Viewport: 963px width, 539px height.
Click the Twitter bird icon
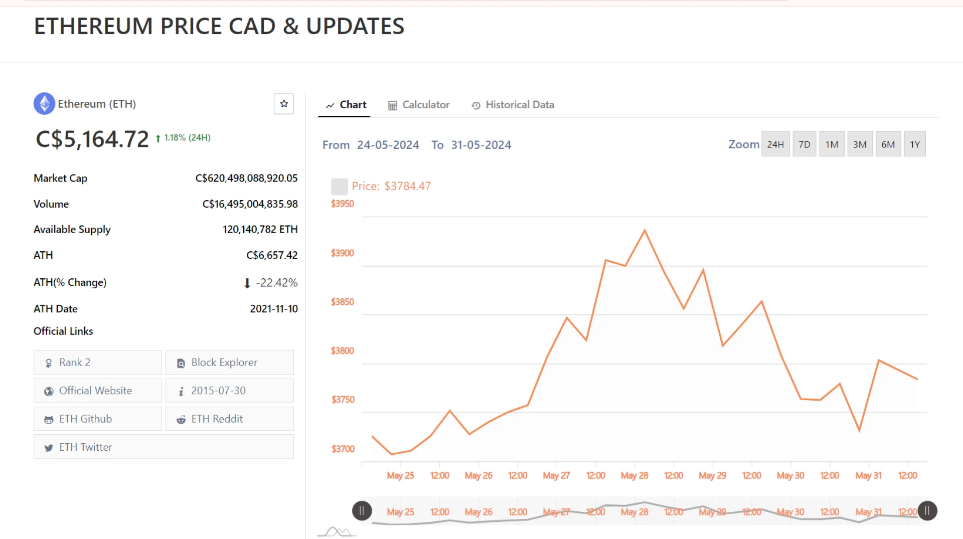click(49, 447)
